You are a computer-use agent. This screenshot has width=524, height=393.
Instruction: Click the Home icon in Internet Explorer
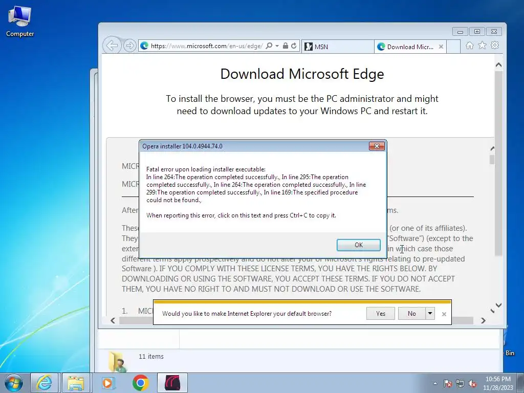(x=470, y=46)
